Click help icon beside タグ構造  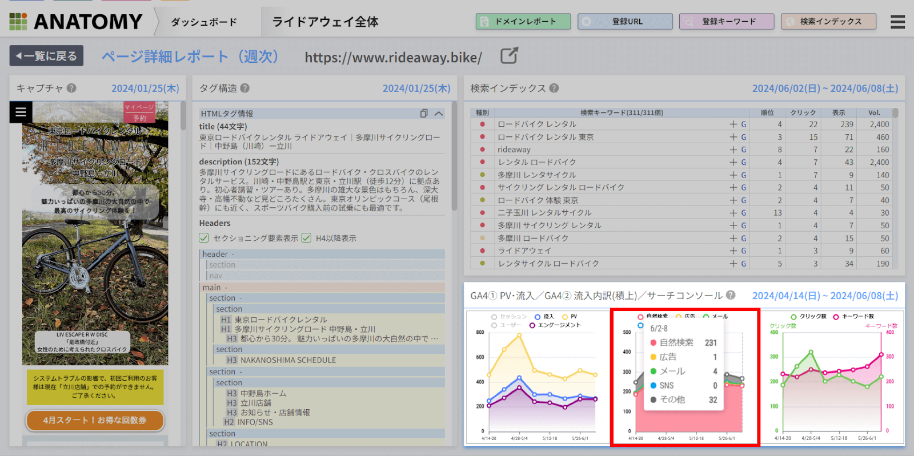coord(244,88)
